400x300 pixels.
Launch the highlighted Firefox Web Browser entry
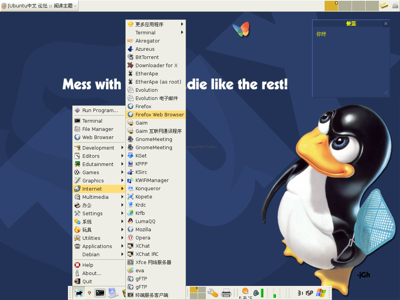[155, 114]
